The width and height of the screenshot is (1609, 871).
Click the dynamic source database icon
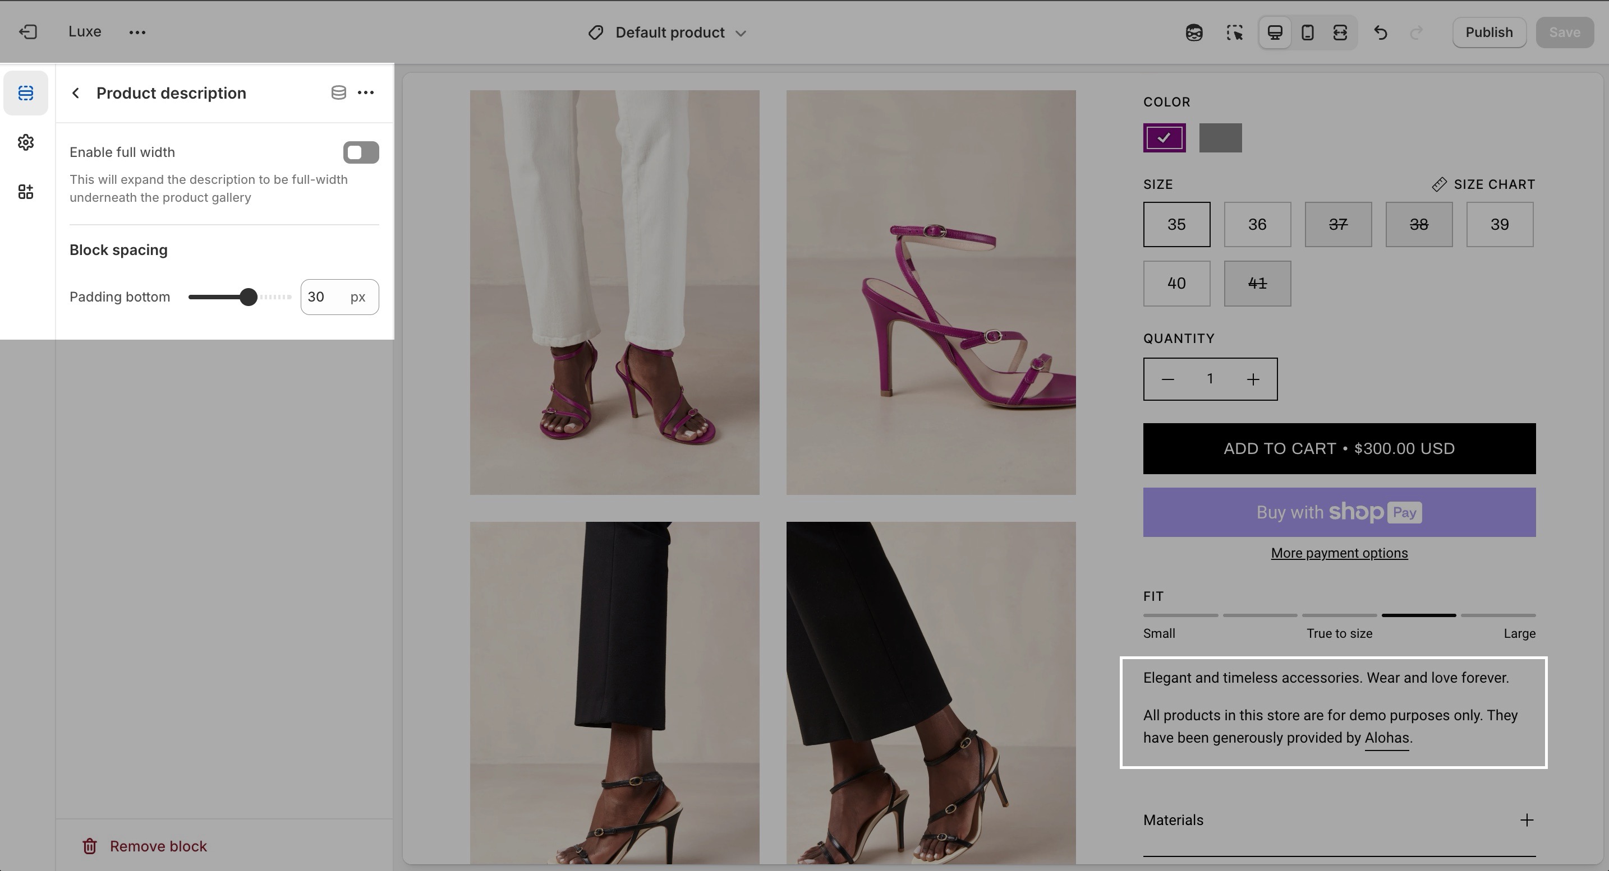pyautogui.click(x=338, y=93)
